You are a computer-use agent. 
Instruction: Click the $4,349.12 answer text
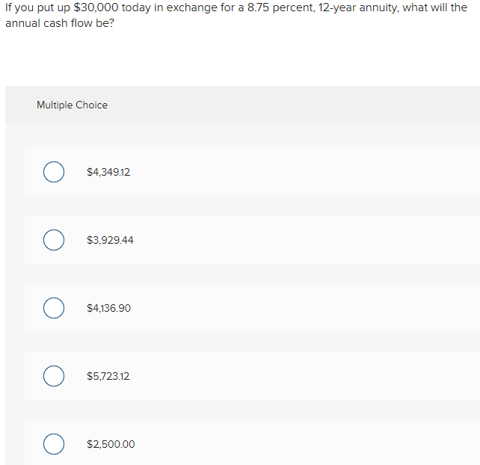tap(108, 172)
